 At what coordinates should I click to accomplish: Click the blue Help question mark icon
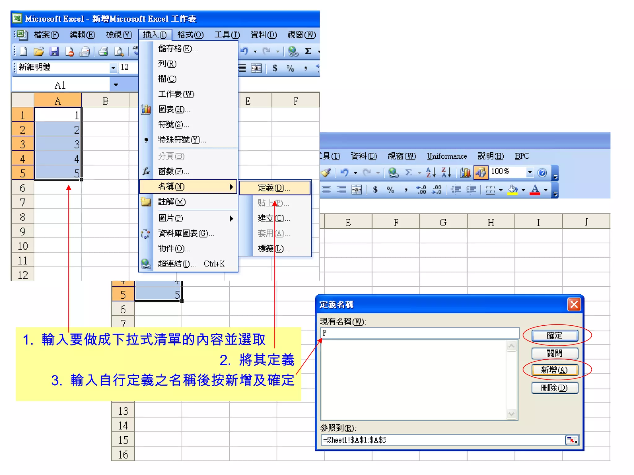point(542,173)
